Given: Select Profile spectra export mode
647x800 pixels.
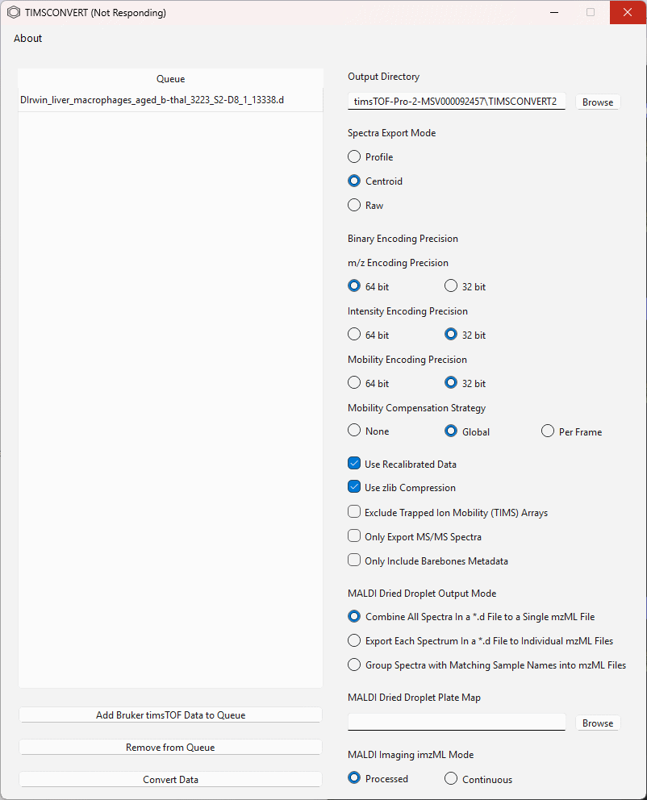Looking at the screenshot, I should click(354, 156).
